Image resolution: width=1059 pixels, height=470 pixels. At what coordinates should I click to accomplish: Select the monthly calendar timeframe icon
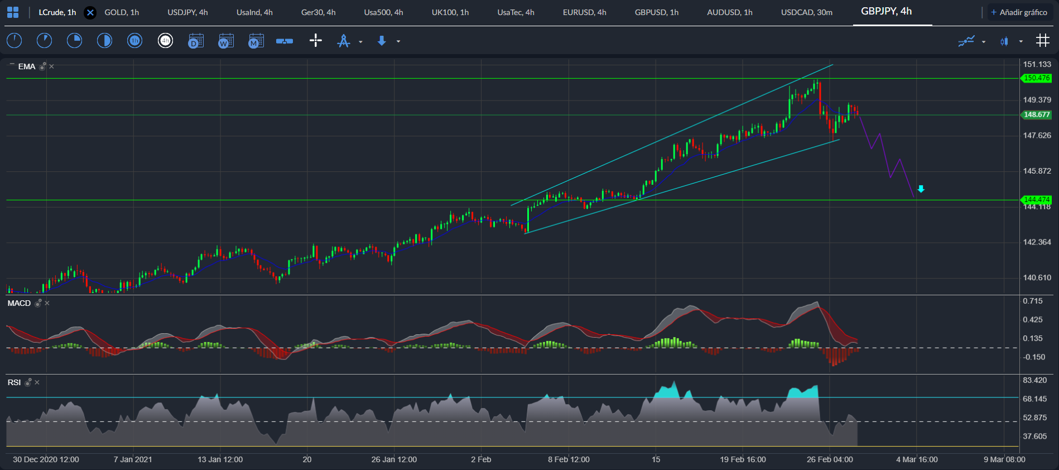click(256, 41)
